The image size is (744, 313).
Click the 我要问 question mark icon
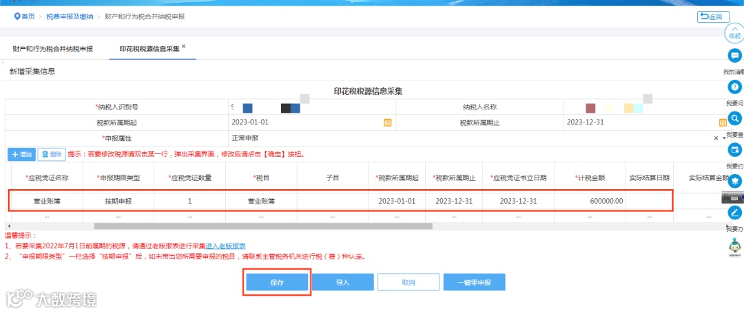(734, 87)
